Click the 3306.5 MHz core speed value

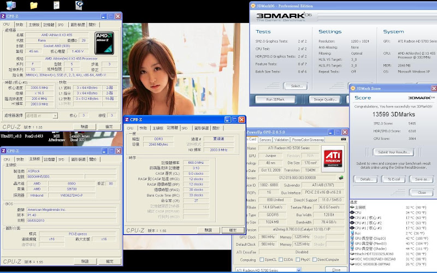coord(39,87)
